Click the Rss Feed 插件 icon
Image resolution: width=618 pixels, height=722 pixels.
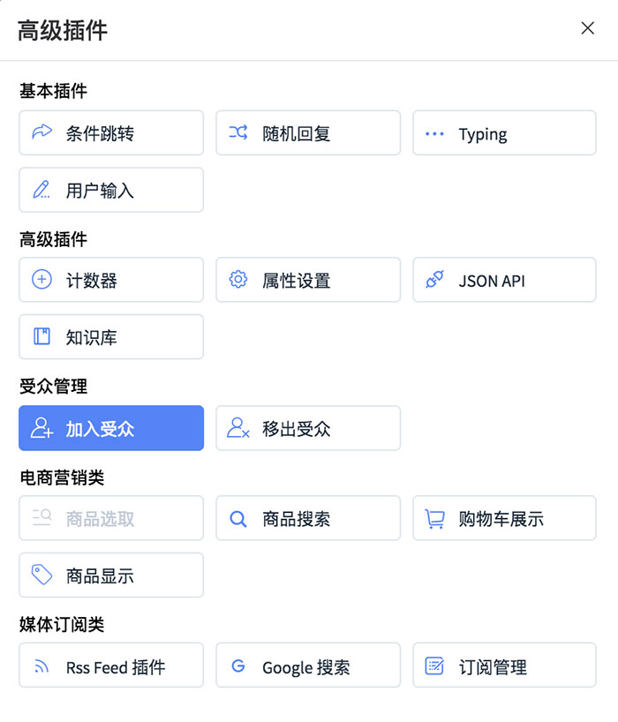(41, 666)
